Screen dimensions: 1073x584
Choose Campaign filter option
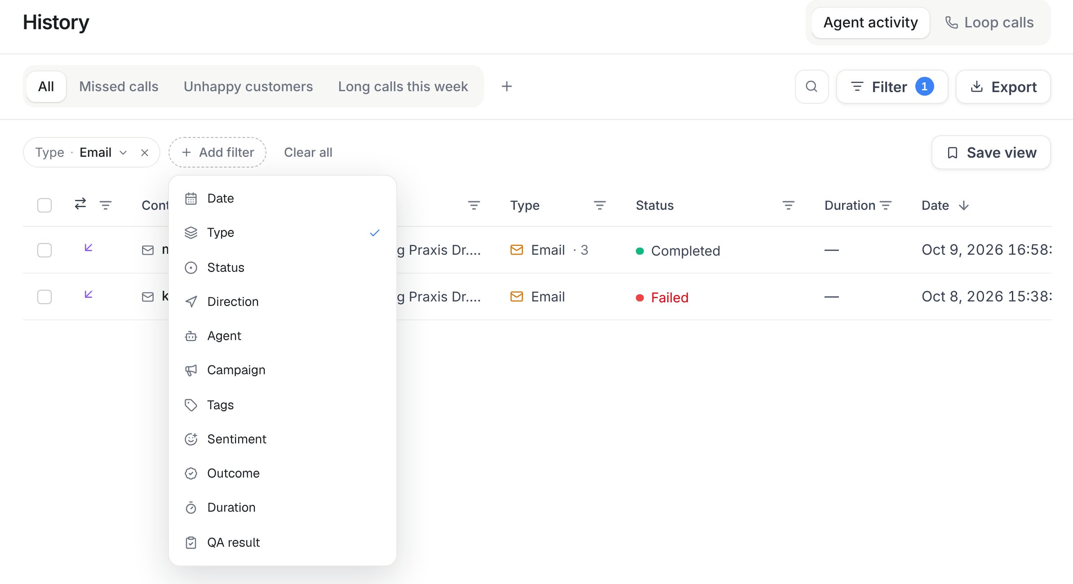[283, 370]
